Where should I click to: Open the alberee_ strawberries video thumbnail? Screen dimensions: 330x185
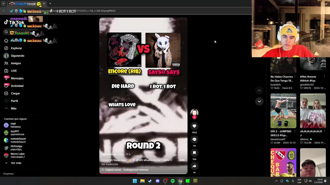[x=313, y=111]
